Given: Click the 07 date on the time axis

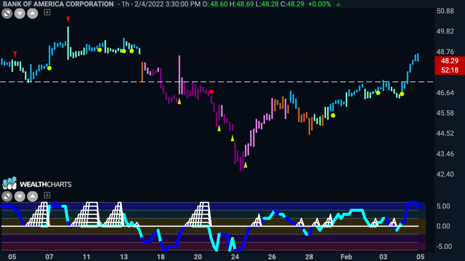Looking at the screenshot, I should click(49, 257).
